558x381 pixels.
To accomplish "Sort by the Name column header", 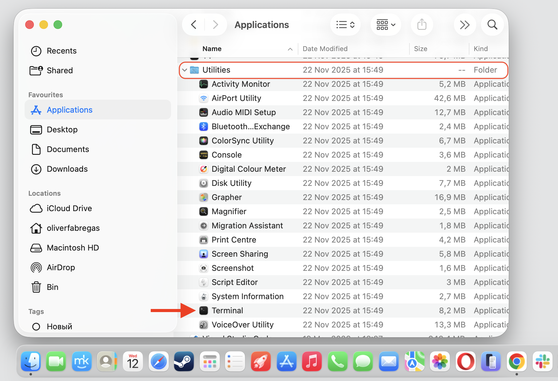I will [212, 49].
